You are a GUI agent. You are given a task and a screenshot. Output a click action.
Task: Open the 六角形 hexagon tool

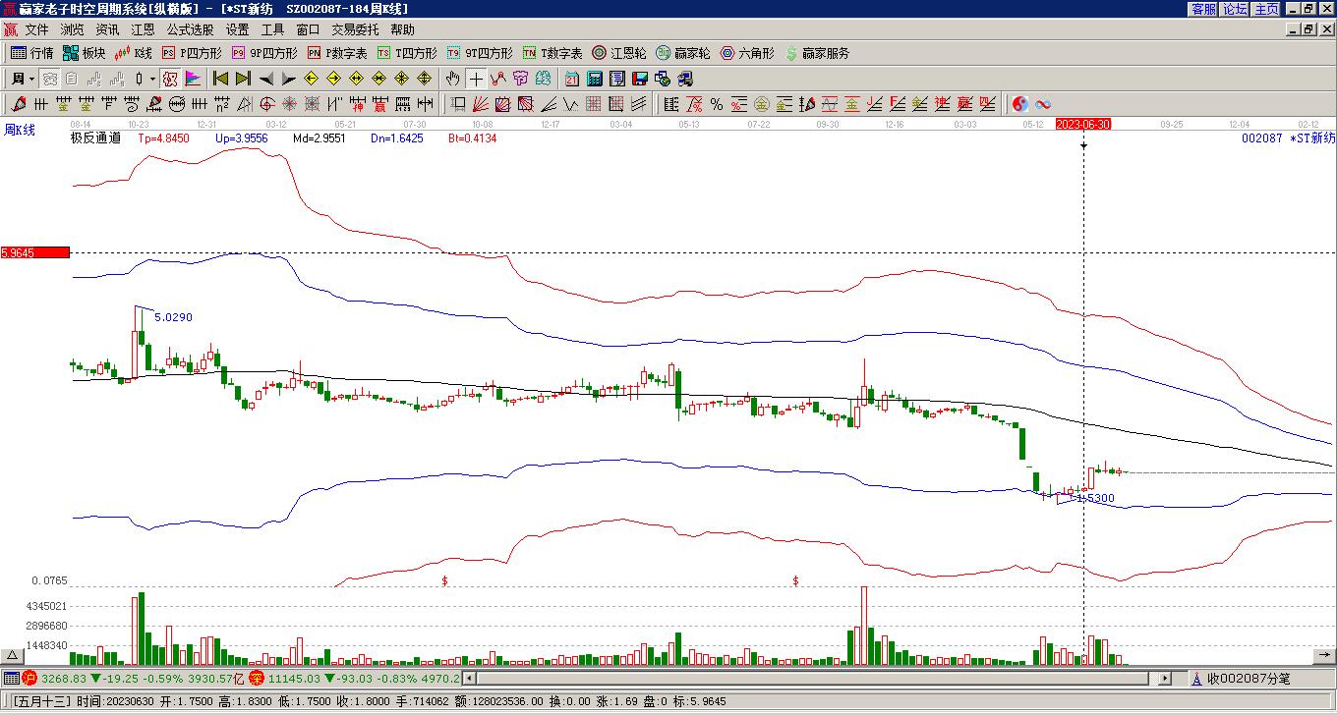pyautogui.click(x=747, y=53)
